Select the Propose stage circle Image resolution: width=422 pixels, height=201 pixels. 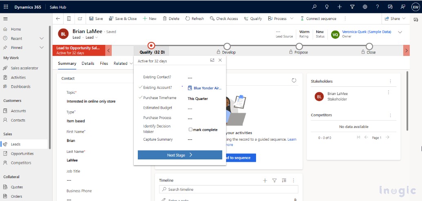299,46
